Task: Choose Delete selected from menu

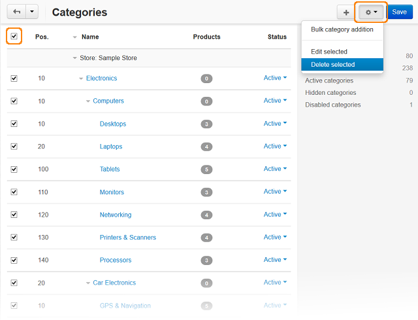Action: point(342,64)
